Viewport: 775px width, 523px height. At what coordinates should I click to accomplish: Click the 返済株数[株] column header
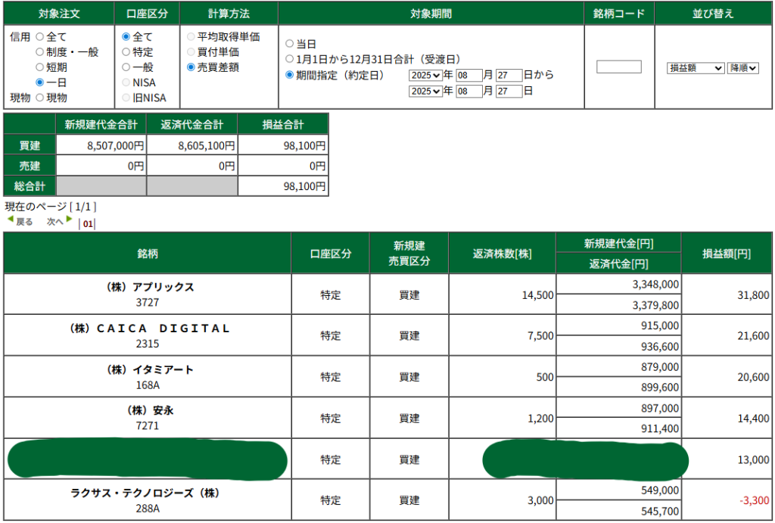click(x=503, y=254)
